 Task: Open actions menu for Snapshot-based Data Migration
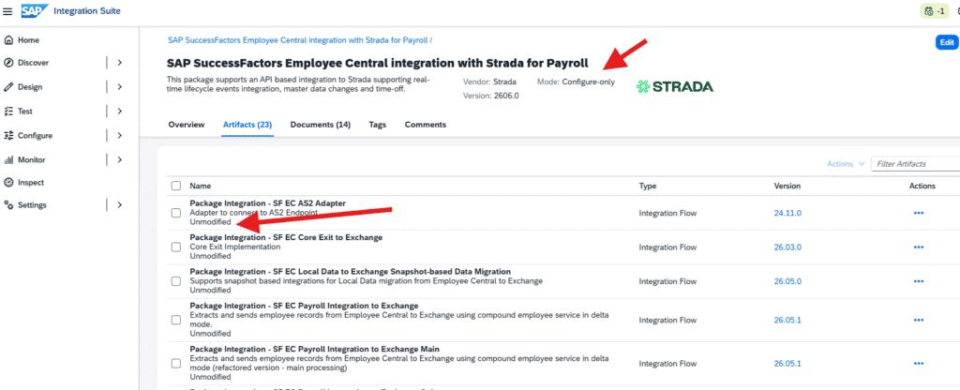[919, 281]
